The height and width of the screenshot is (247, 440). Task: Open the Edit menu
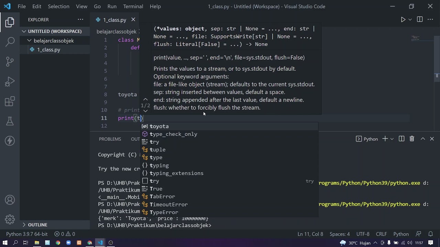pos(37,6)
